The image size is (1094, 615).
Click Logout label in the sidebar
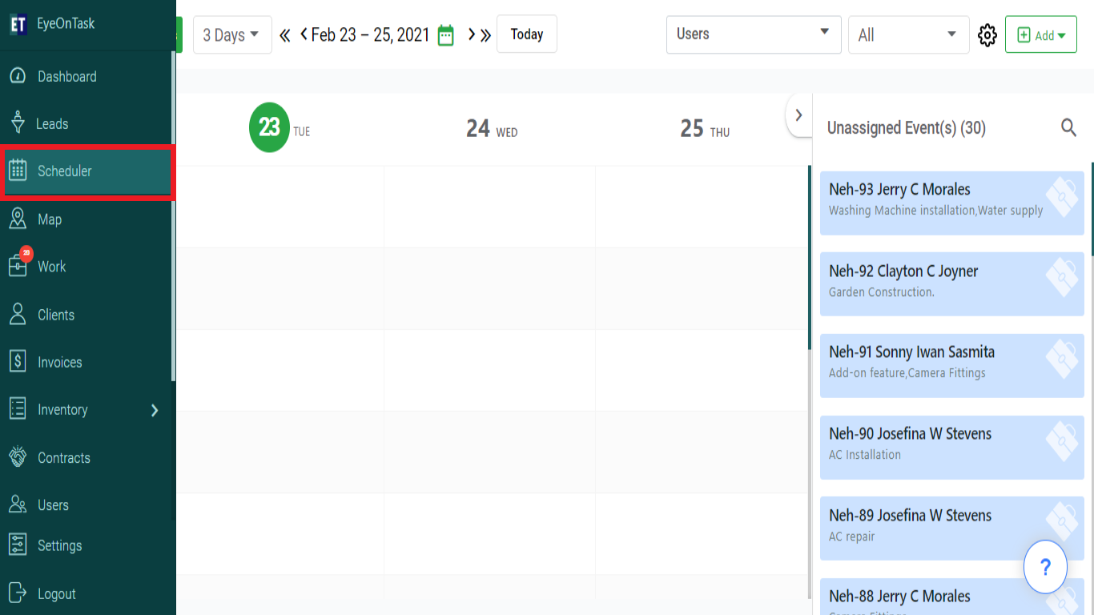pyautogui.click(x=57, y=593)
